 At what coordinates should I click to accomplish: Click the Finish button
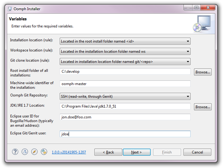click(x=167, y=152)
